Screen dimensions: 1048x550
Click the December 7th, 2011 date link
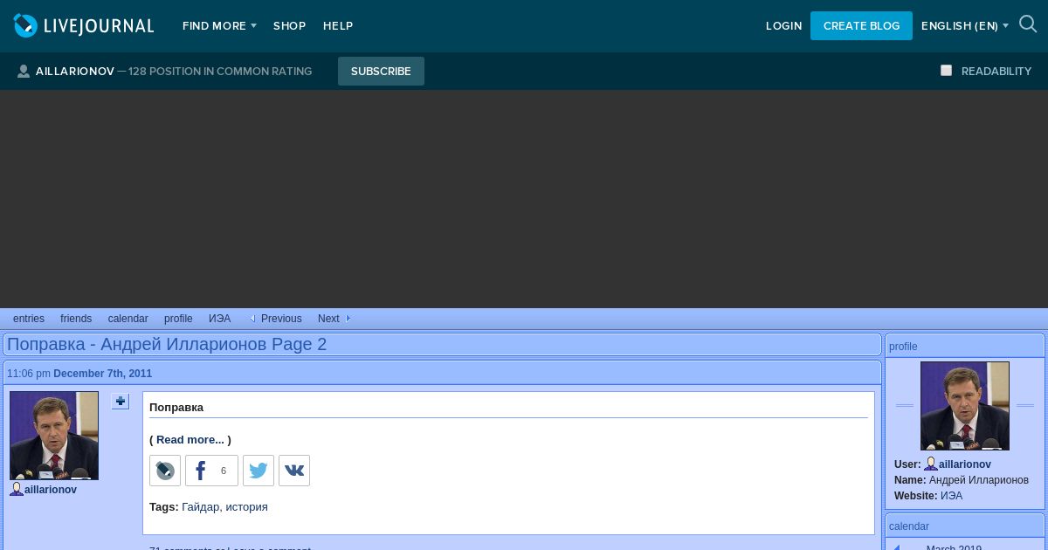click(x=102, y=374)
